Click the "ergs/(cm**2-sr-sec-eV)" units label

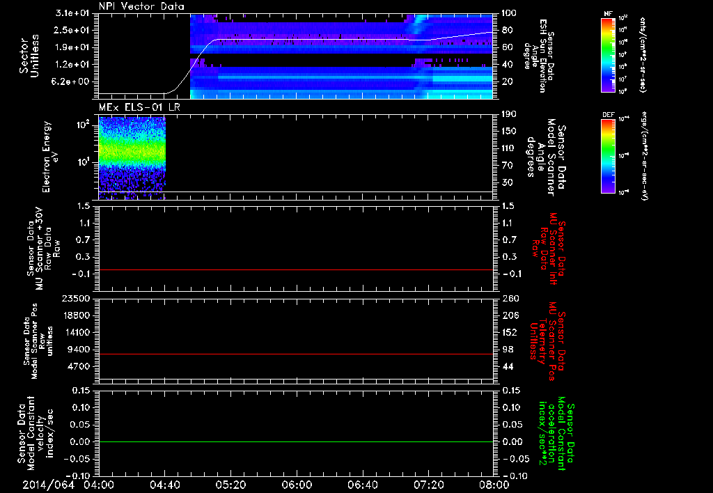pyautogui.click(x=644, y=156)
